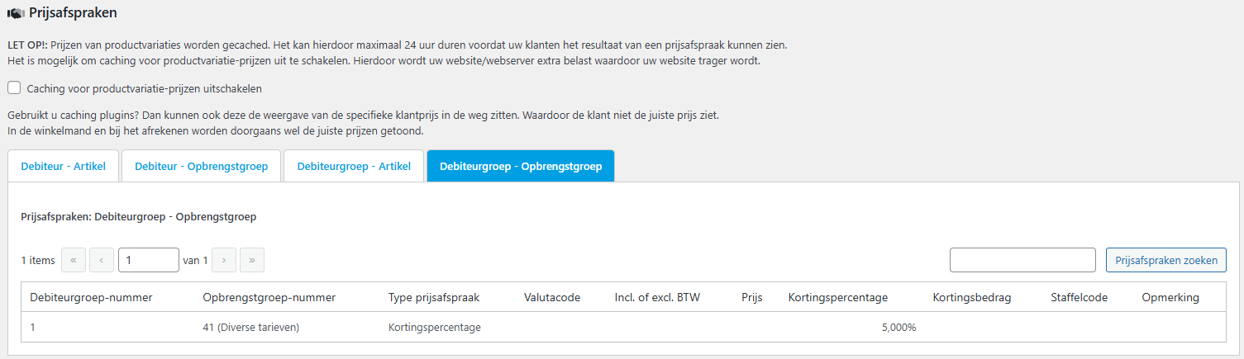Go to first page of results
Viewport: 1244px width, 359px height.
click(74, 260)
